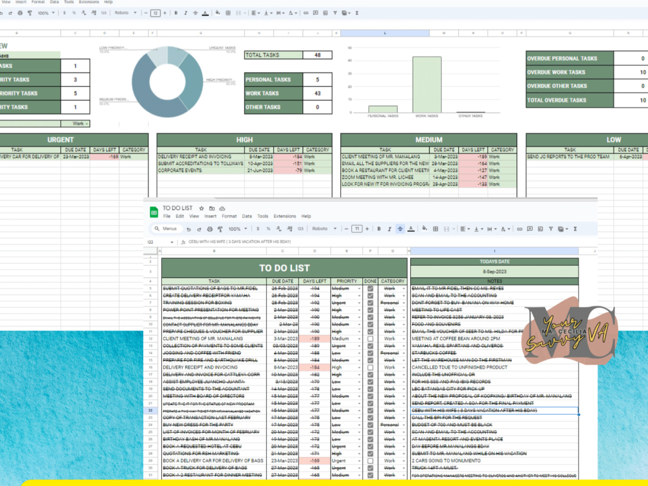Check done box for Client Meeting of Mr. Manalang
The width and height of the screenshot is (648, 486).
(370, 338)
